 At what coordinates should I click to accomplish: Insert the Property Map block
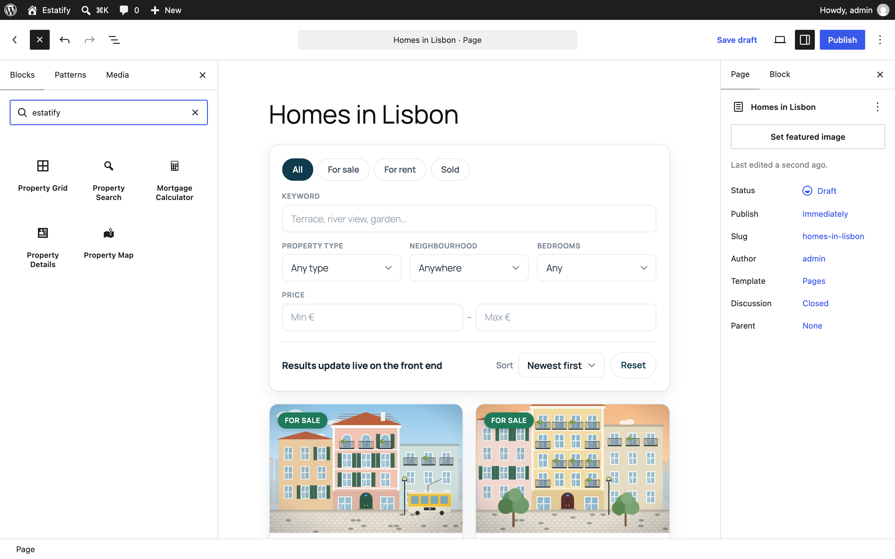pos(109,244)
